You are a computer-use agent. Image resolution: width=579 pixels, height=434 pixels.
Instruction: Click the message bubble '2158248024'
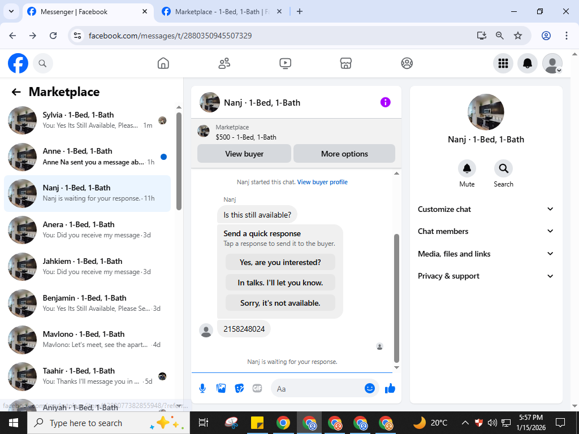pos(244,329)
